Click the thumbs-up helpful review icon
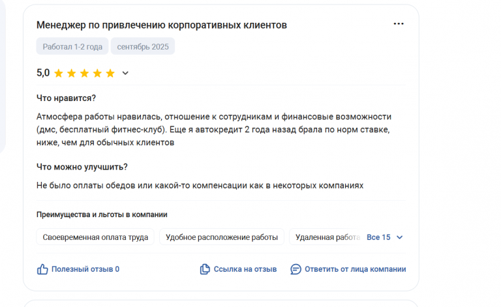501x307 pixels. coord(42,269)
